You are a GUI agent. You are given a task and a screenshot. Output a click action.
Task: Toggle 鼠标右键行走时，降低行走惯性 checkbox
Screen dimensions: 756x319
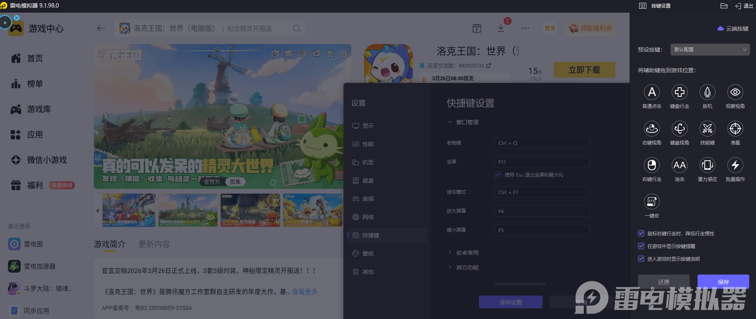tap(641, 233)
